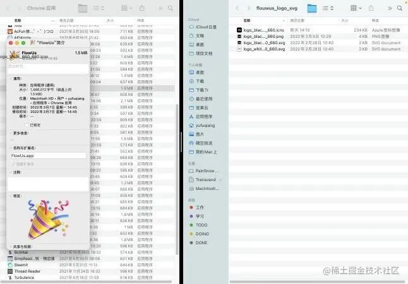
Task: Open 隔空投送 in the sidebar
Action: click(201, 143)
